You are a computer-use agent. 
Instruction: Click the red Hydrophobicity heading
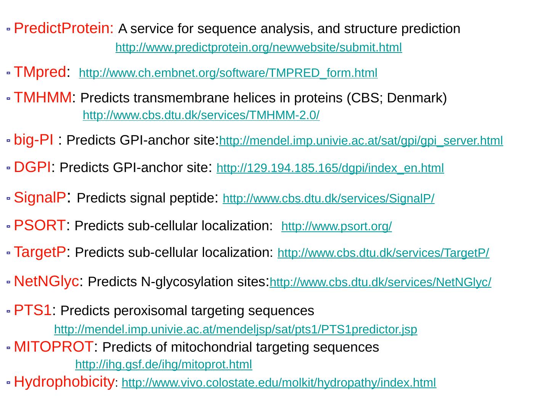coord(64,382)
